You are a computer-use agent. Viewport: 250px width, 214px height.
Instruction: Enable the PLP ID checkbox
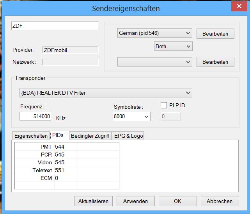click(164, 106)
